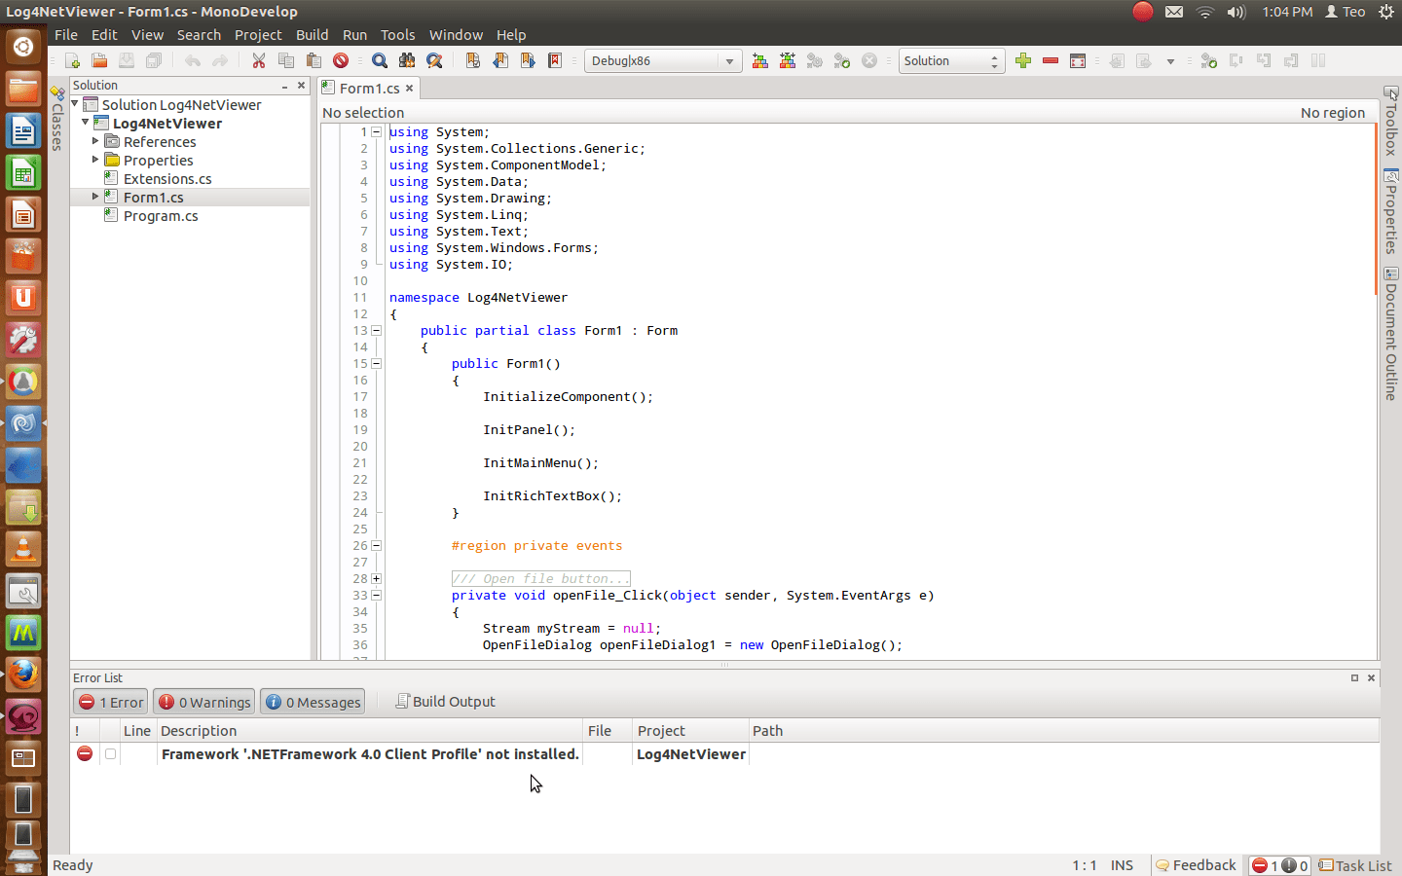Viewport: 1402px width, 876px height.
Task: Open the VLC media player dock icon
Action: tap(23, 549)
